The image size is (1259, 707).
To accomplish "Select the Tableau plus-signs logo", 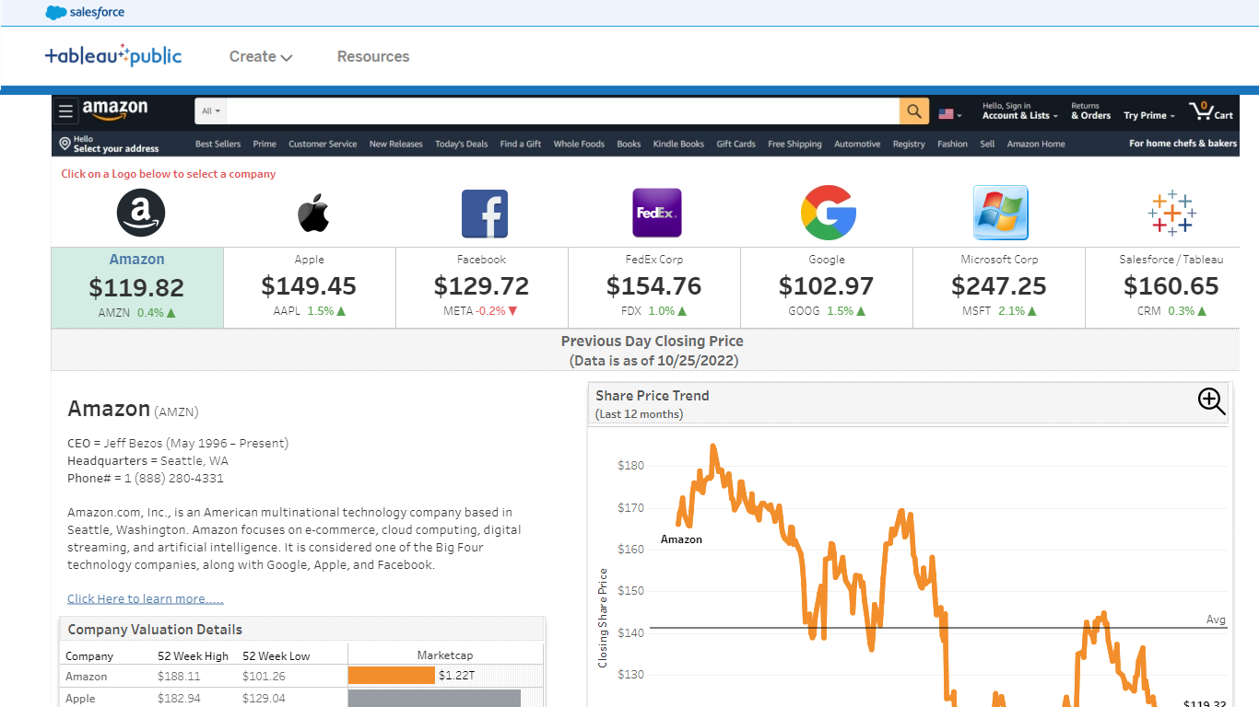I will [1171, 213].
